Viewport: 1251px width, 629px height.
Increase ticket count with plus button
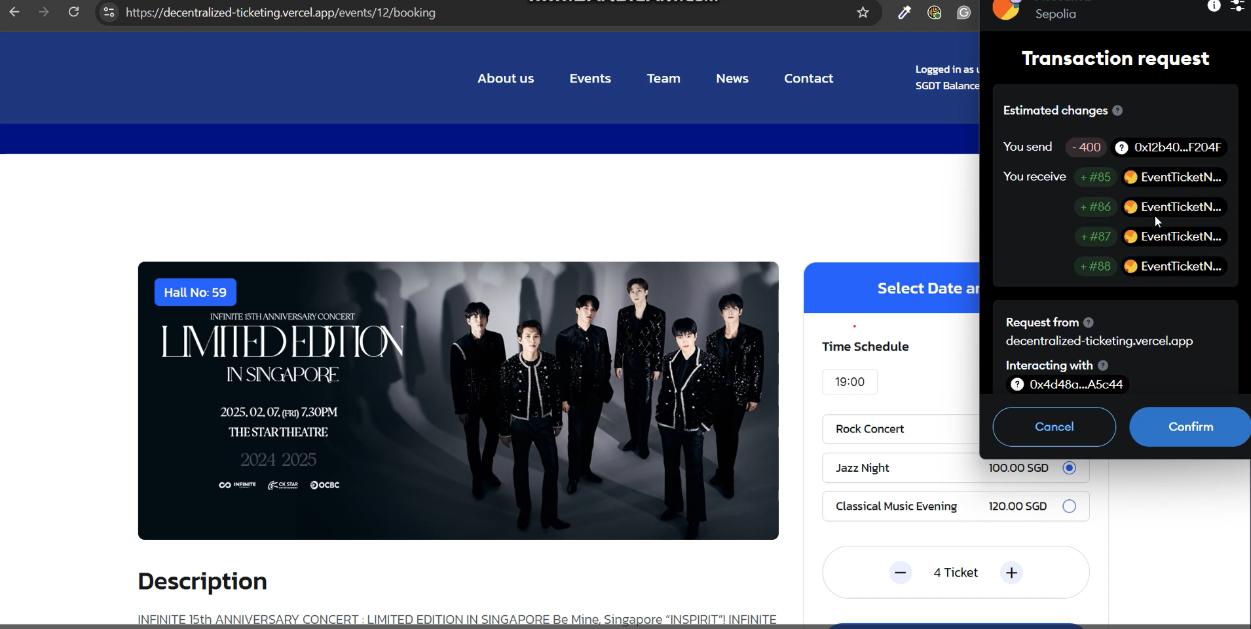[x=1011, y=573]
